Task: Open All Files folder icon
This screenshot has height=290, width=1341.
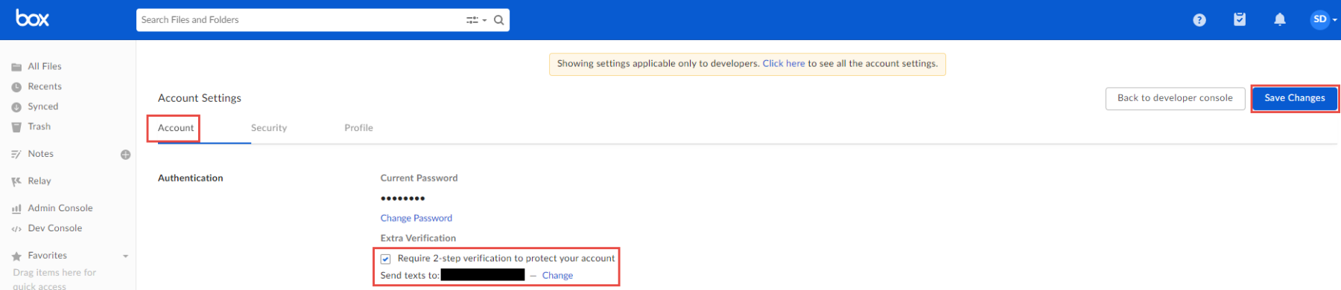Action: 16,67
